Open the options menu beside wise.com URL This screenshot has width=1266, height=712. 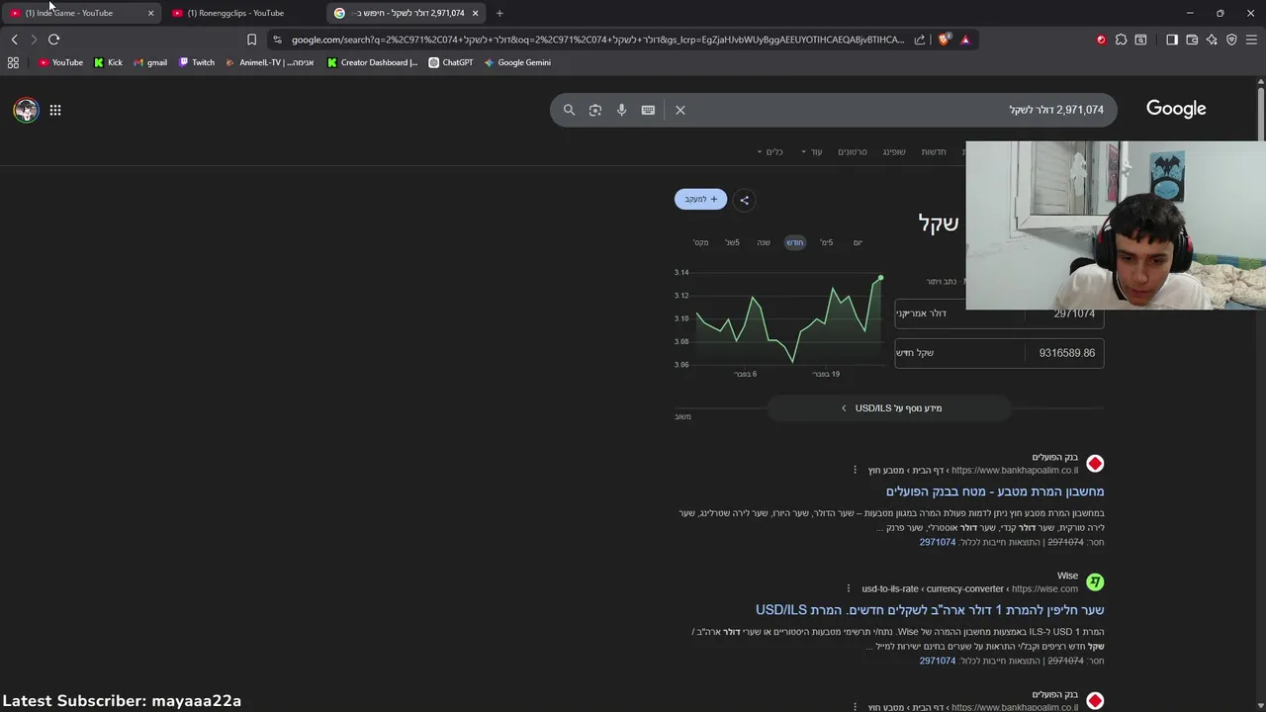click(848, 588)
